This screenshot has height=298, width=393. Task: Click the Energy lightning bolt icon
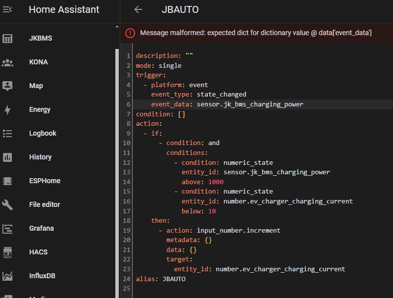click(7, 109)
